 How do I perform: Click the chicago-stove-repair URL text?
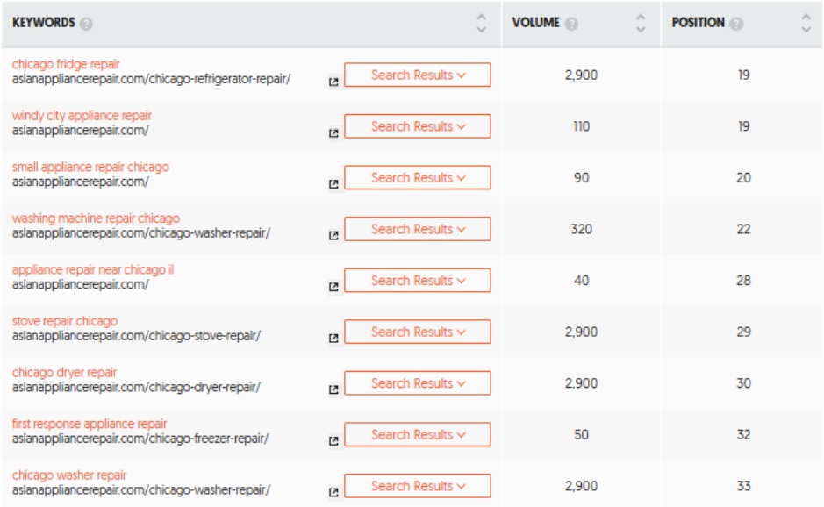[x=136, y=336]
